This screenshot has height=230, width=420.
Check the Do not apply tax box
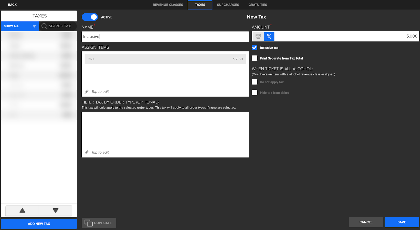coord(254,82)
